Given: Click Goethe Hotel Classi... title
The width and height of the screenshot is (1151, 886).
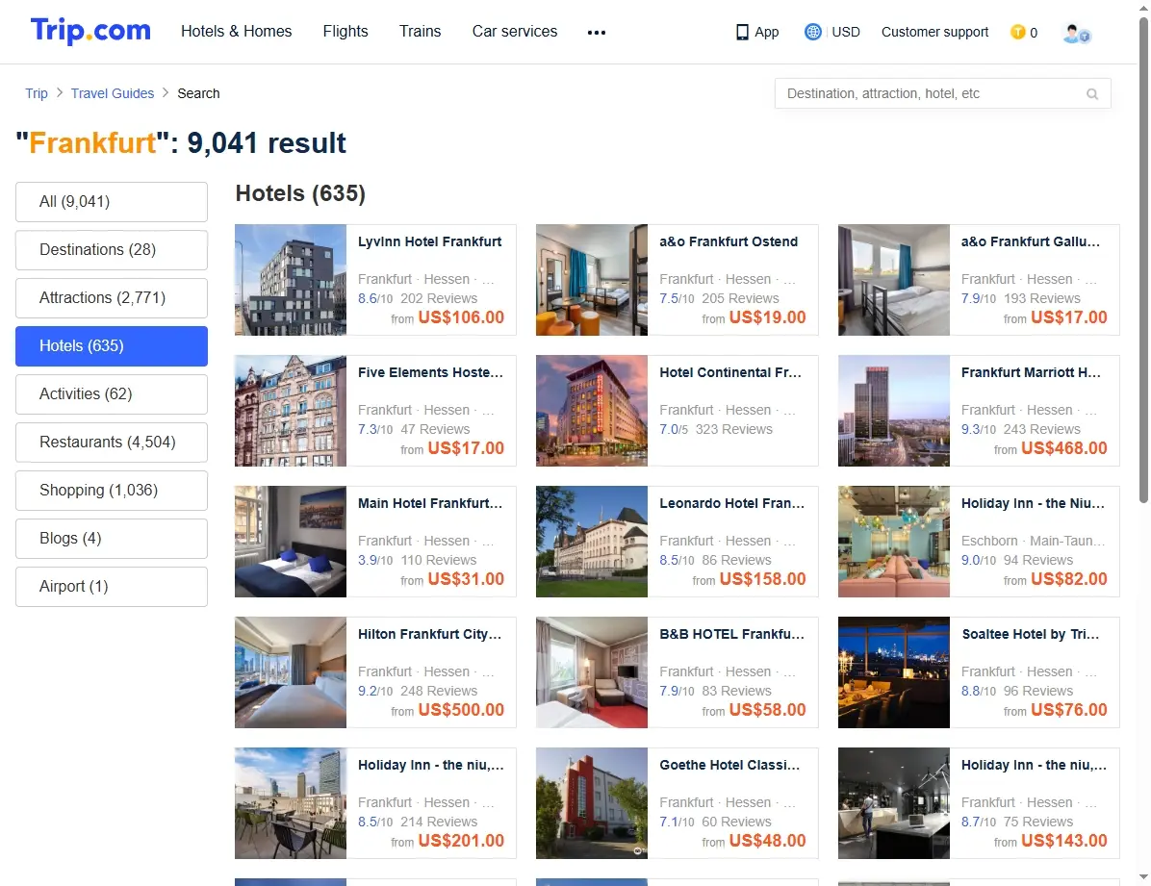Looking at the screenshot, I should (x=729, y=764).
